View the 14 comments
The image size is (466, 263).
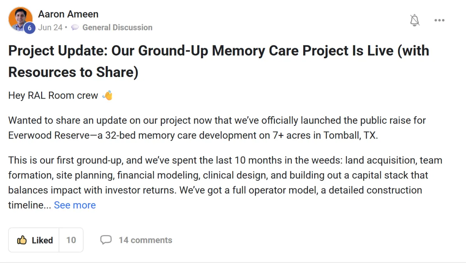(145, 240)
